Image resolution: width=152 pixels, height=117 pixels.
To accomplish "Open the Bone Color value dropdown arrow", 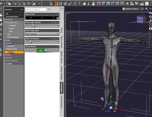I will 58,18.
